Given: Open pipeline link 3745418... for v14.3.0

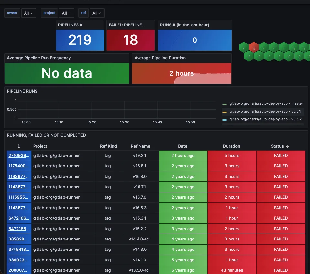Looking at the screenshot, I should pyautogui.click(x=19, y=249).
